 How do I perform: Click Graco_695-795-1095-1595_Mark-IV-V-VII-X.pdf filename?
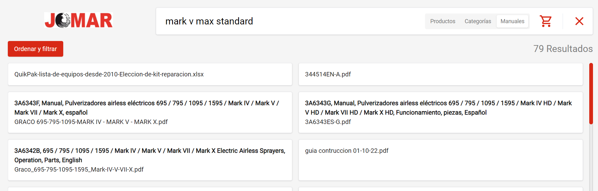tap(79, 169)
